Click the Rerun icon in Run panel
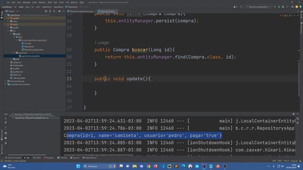 pos(6,119)
